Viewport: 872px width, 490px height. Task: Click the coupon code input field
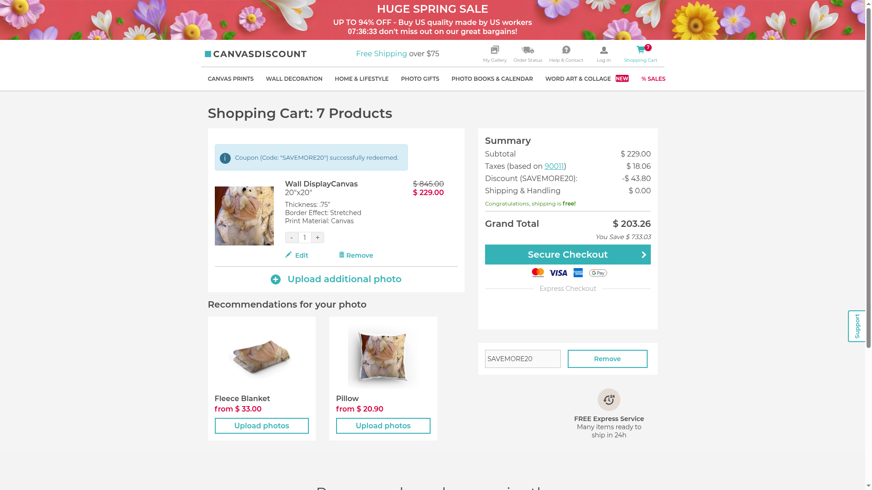click(522, 359)
